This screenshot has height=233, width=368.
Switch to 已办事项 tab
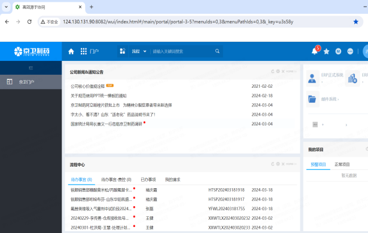pos(148,180)
